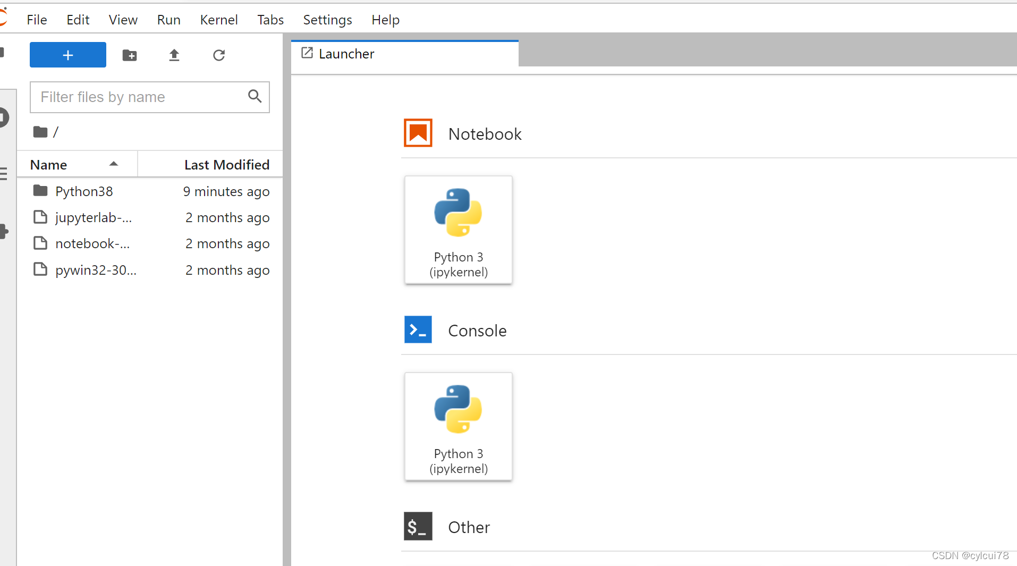Click the '9 minutes ago' timestamp for Python38
Screen dimensions: 1017x566
pyautogui.click(x=226, y=191)
